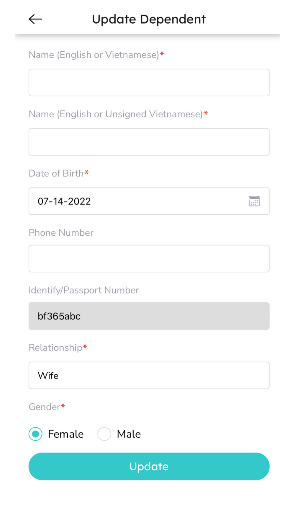Go back using the arrow icon
Image resolution: width=295 pixels, height=525 pixels.
(35, 19)
